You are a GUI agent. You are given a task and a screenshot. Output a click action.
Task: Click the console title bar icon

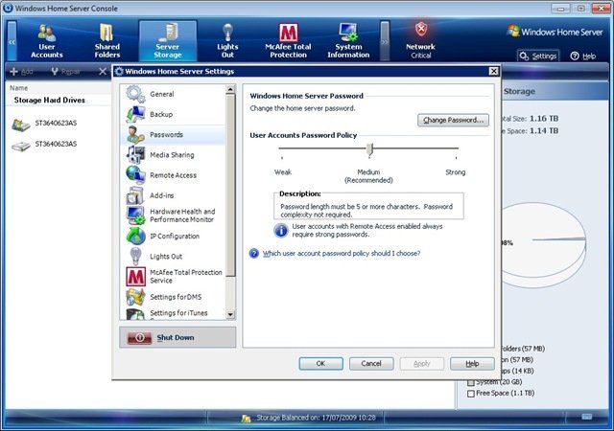[x=8, y=9]
